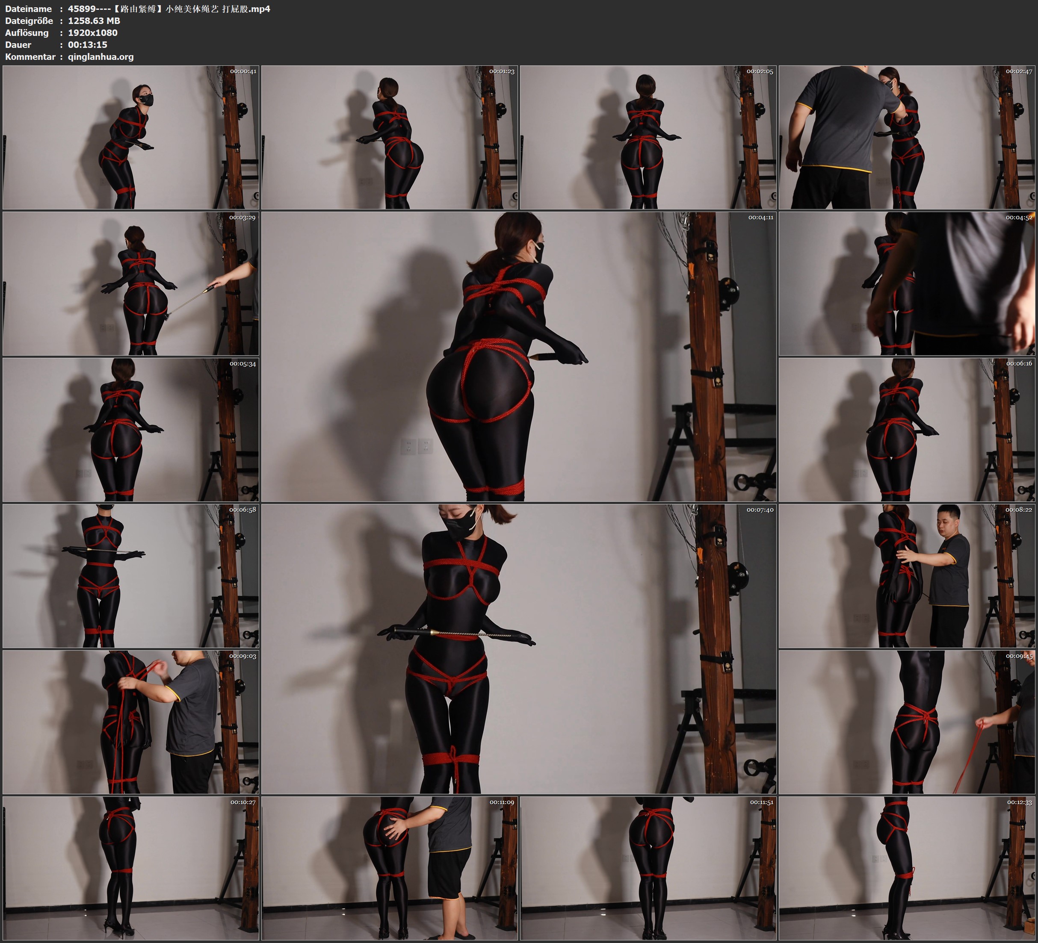The height and width of the screenshot is (943, 1038).
Task: Select the 00:03:29 preview frame
Action: pos(131,283)
